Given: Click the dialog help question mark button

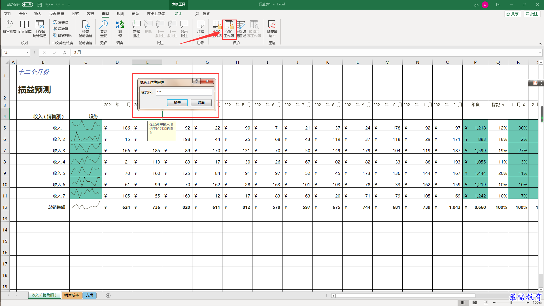Looking at the screenshot, I should (x=196, y=81).
